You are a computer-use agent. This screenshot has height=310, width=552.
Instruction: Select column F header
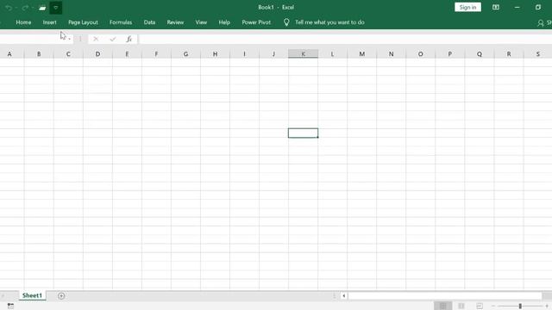click(x=156, y=53)
